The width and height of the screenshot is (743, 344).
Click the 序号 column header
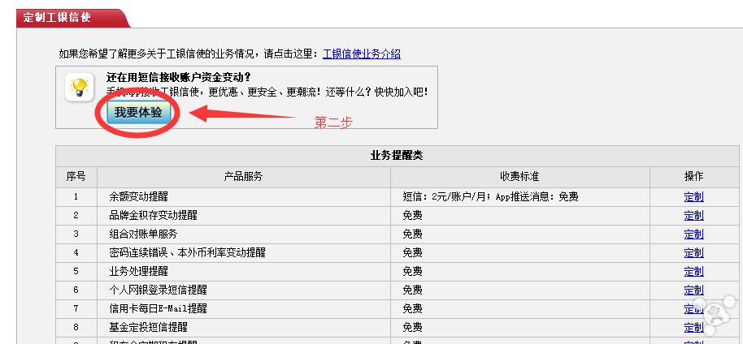(x=76, y=177)
